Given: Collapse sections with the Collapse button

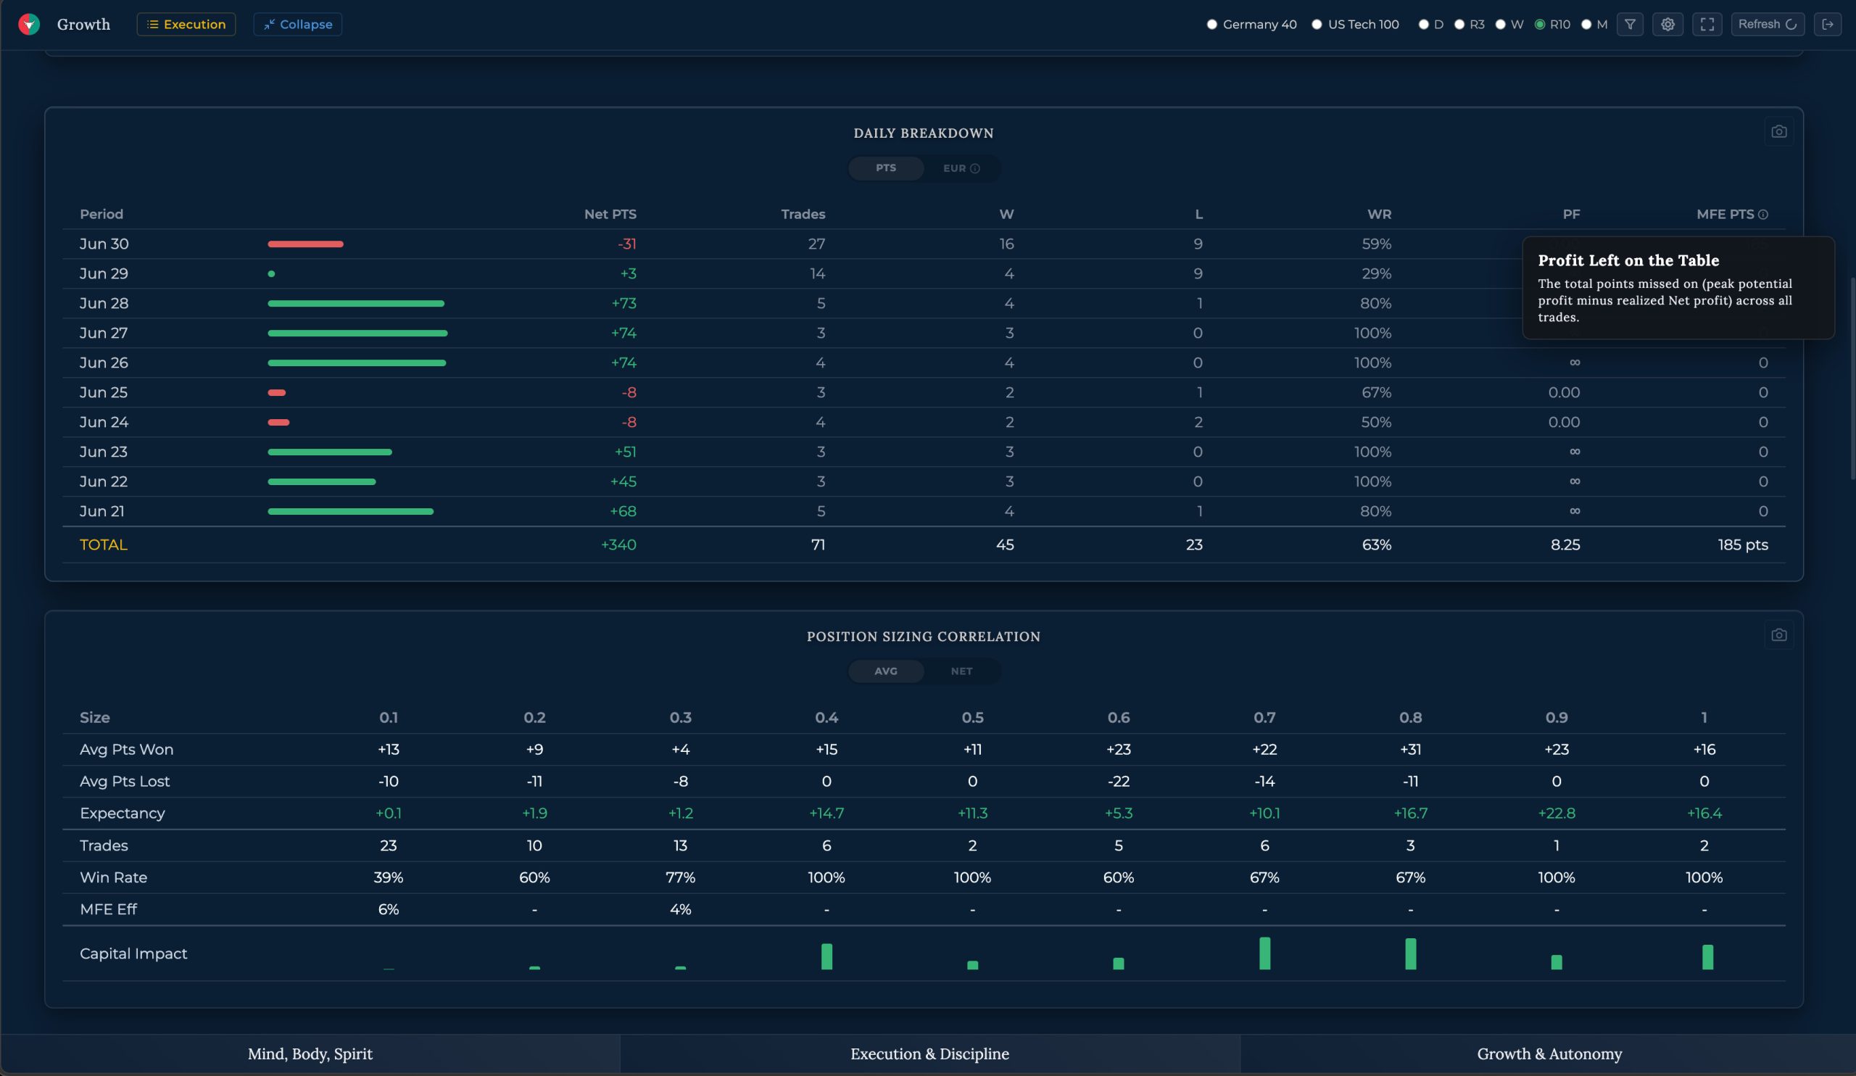Looking at the screenshot, I should [297, 25].
